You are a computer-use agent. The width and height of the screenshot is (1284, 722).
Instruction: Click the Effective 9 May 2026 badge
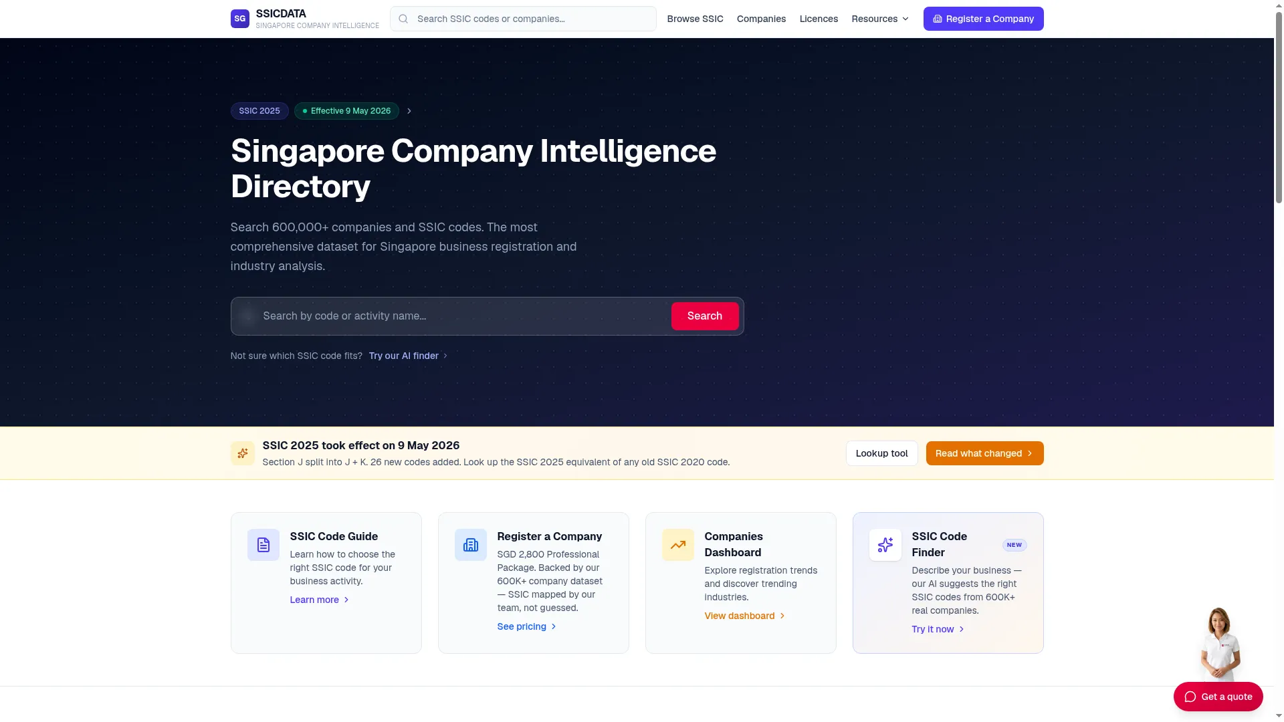tap(346, 111)
